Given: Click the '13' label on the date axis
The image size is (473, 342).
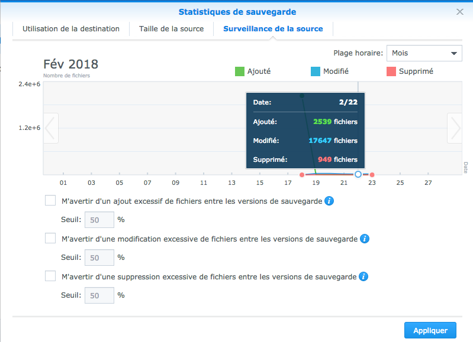Looking at the screenshot, I should click(x=231, y=183).
